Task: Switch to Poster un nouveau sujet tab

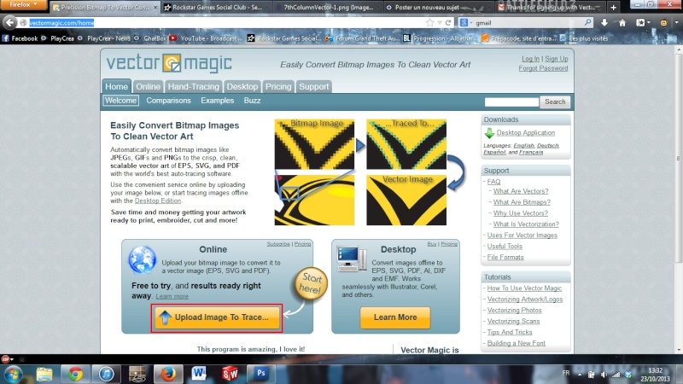Action: (439, 8)
